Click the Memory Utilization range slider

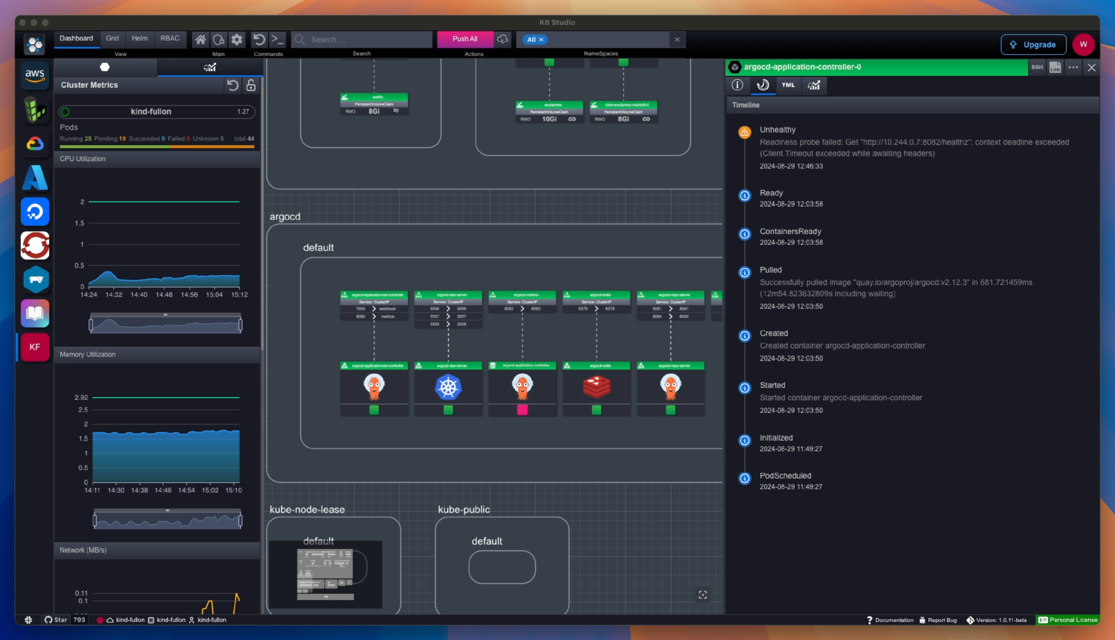[167, 520]
